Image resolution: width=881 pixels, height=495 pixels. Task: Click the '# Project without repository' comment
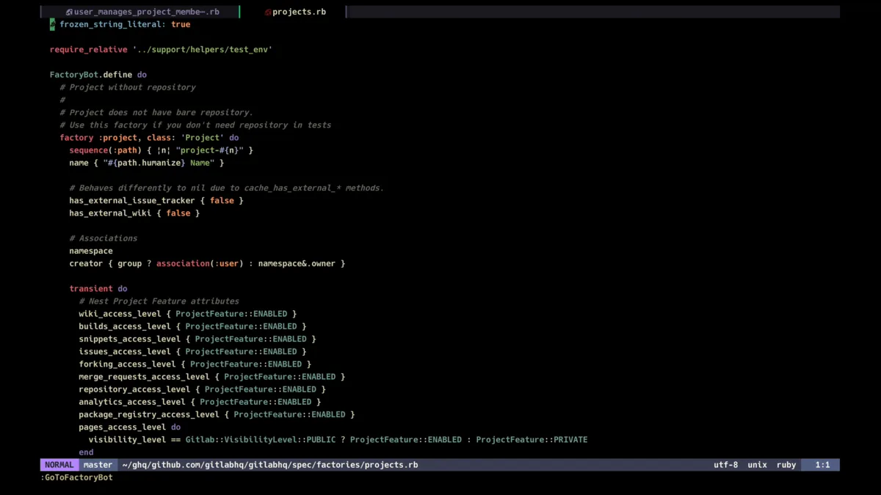tap(128, 87)
